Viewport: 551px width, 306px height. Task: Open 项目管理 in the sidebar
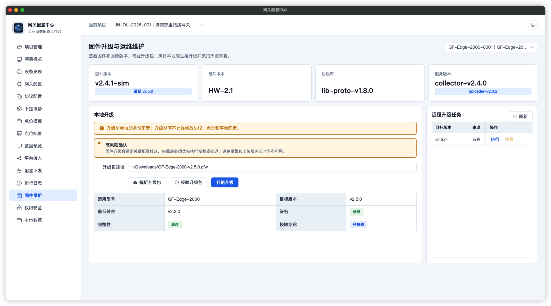tap(43, 47)
